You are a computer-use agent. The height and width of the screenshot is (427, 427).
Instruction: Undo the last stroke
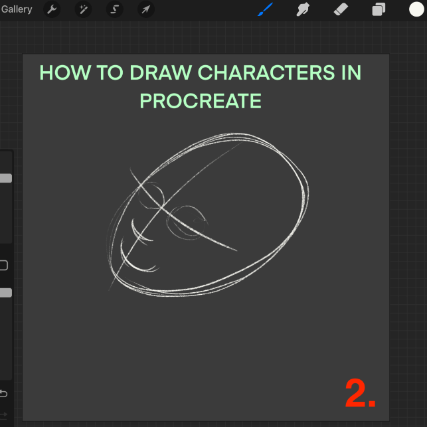coord(3,393)
